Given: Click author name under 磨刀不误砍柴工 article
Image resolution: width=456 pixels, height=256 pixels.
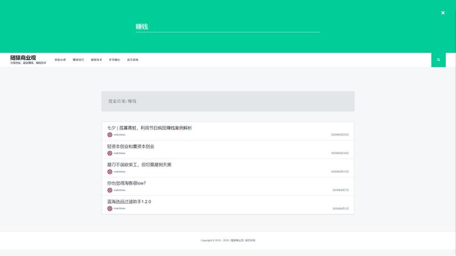Looking at the screenshot, I should 120,172.
